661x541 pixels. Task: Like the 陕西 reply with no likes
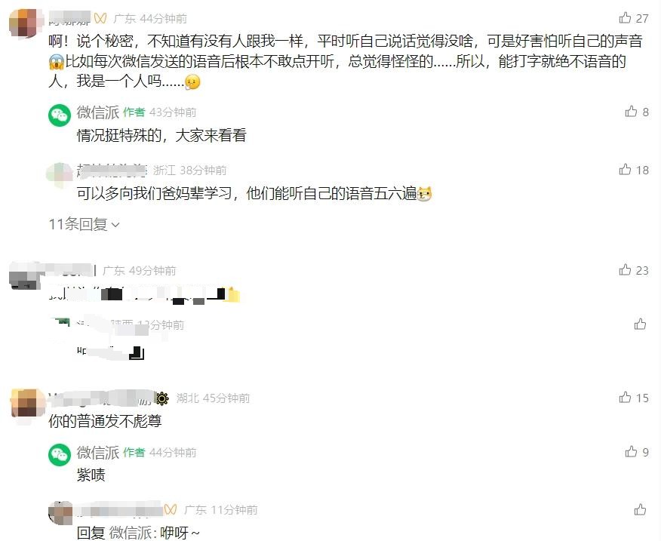tap(640, 324)
